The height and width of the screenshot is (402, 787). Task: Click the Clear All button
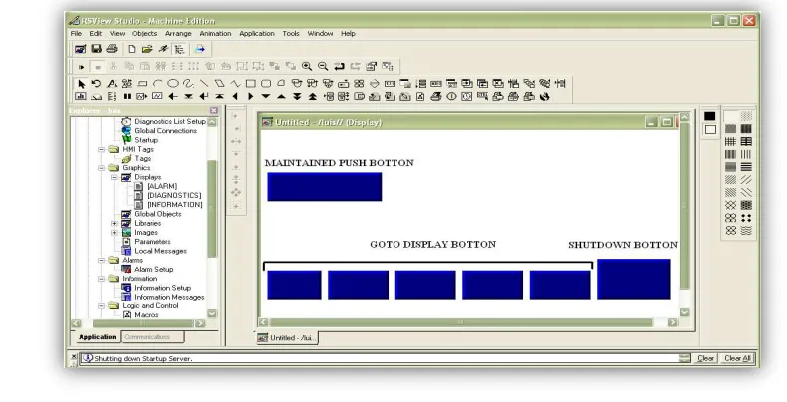(737, 358)
